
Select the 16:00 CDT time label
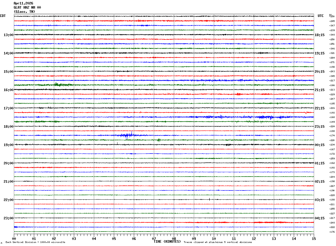pyautogui.click(x=9, y=90)
